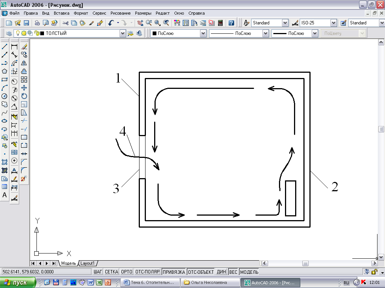Click the RU language indicator
Viewport: 385px width, 288px height.
pos(346,283)
